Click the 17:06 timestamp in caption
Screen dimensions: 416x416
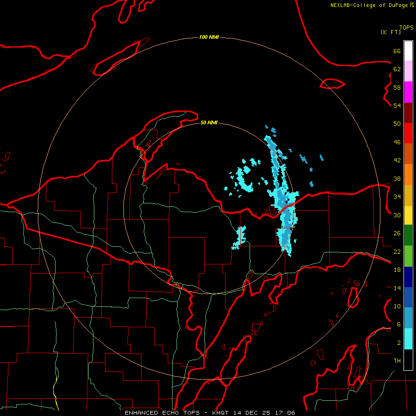[285, 413]
